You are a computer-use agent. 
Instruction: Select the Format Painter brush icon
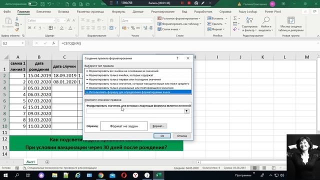coord(17,30)
